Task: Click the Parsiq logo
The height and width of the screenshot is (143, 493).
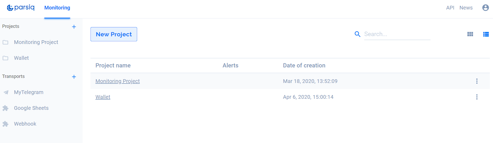Action: coord(21,8)
